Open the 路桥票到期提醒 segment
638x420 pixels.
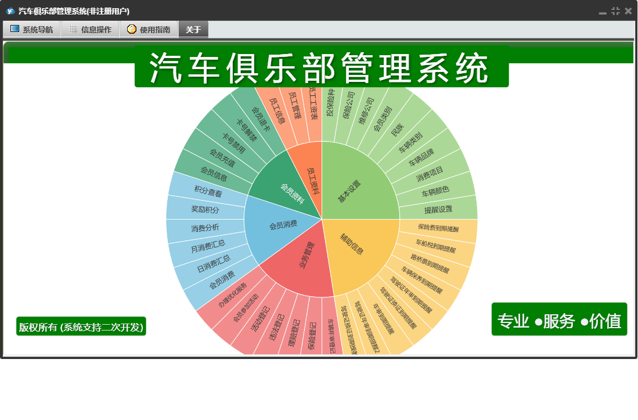[x=430, y=264]
